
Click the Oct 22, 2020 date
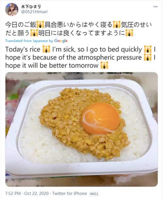[36, 193]
